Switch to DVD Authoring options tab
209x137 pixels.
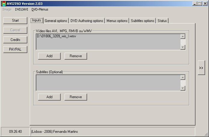click(x=87, y=21)
